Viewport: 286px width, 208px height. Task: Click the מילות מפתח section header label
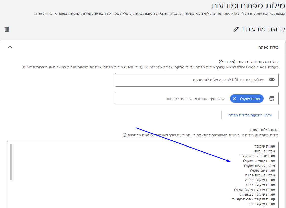(x=268, y=47)
